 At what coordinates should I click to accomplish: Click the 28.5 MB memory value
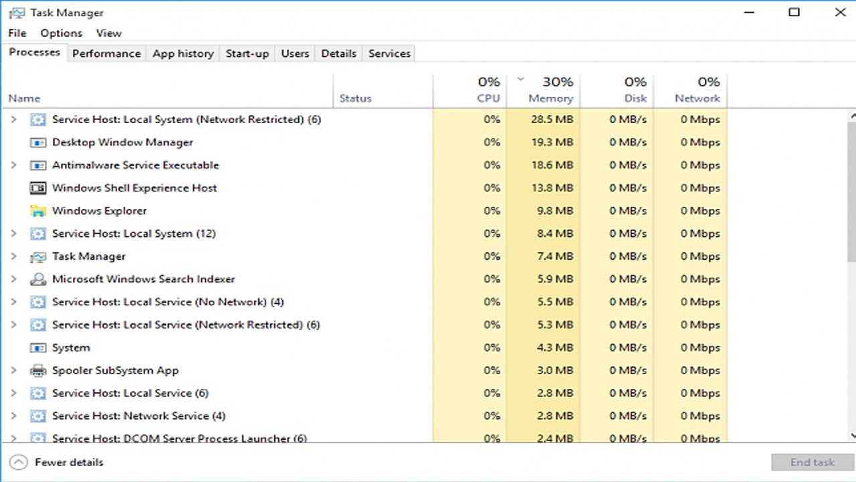click(552, 120)
